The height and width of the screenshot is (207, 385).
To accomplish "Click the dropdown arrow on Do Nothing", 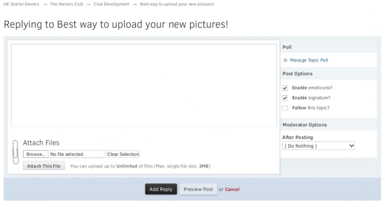I will tap(351, 146).
